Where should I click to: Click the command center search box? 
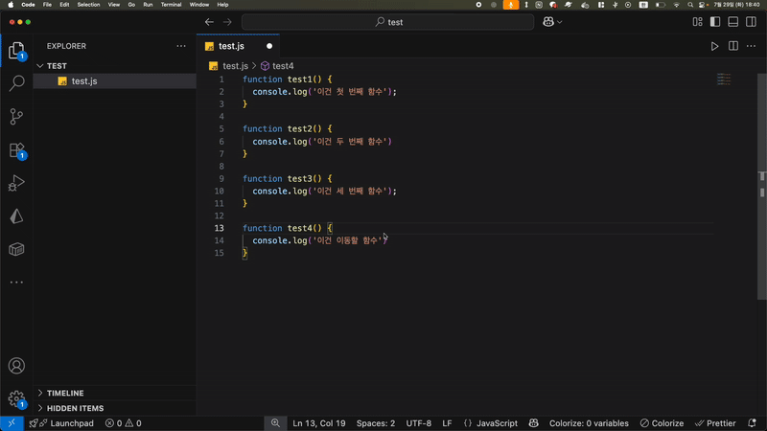(x=387, y=22)
